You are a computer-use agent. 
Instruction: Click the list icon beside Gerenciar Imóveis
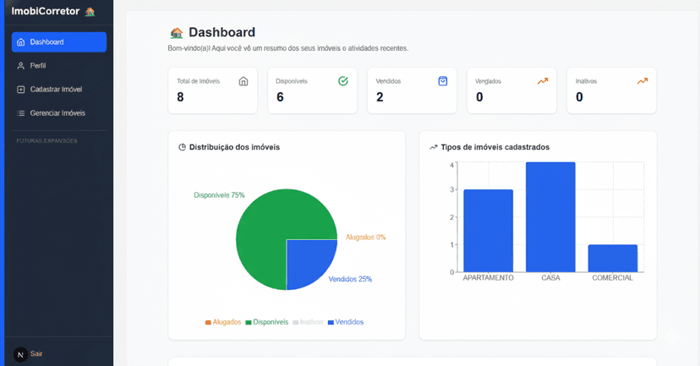click(20, 113)
